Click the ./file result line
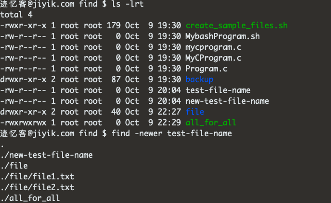 point(14,166)
